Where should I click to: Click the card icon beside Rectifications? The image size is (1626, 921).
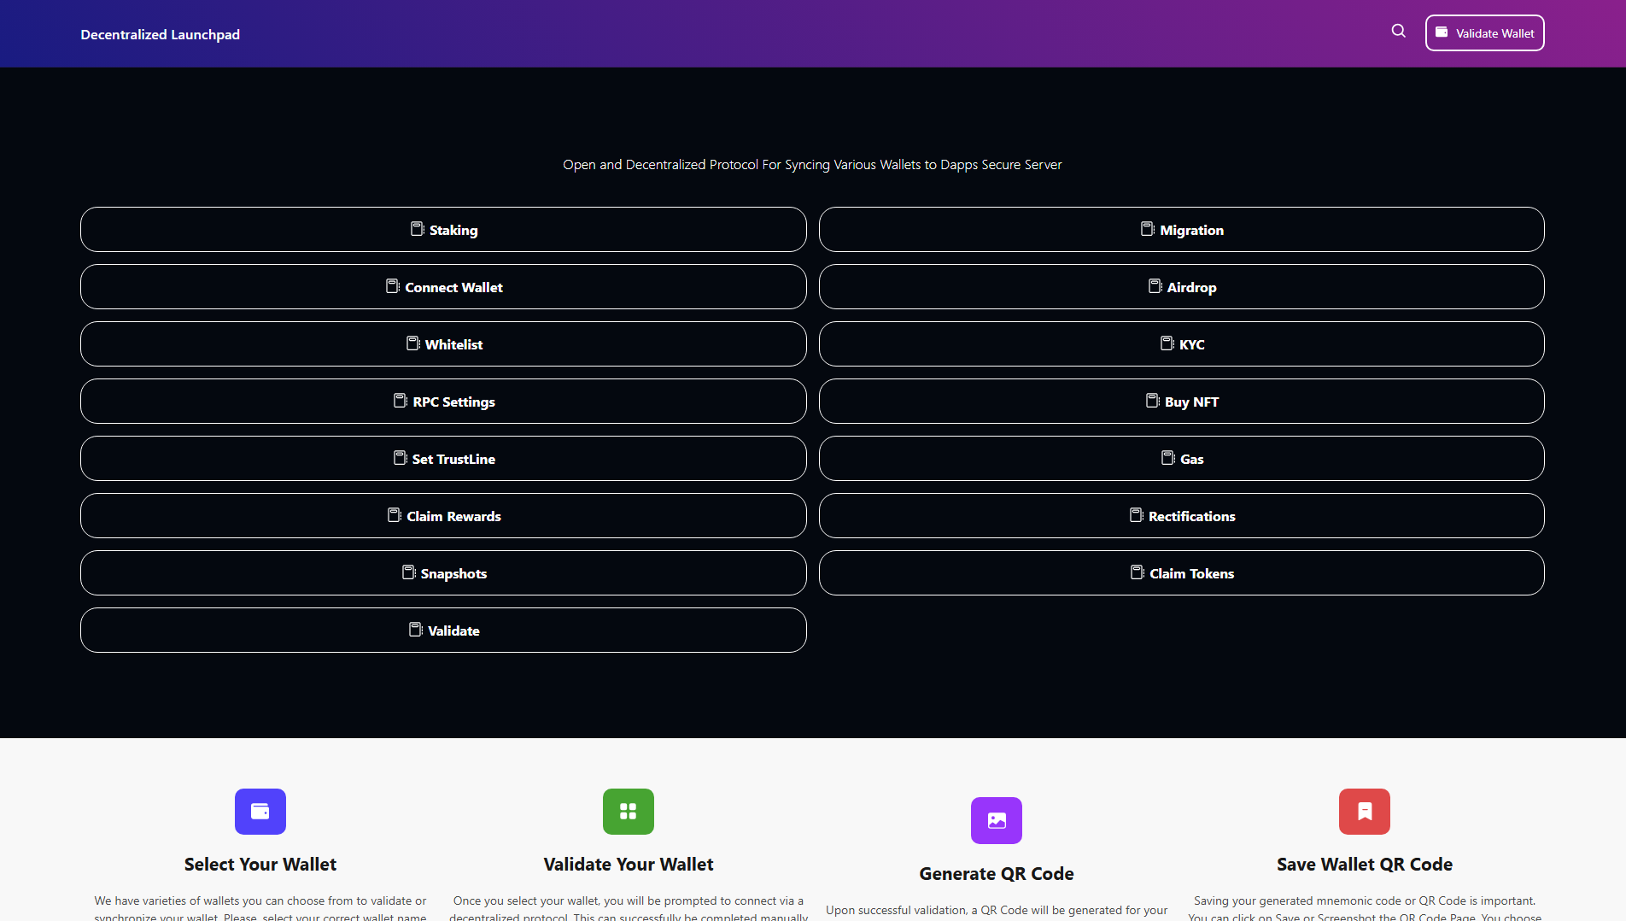(1137, 515)
